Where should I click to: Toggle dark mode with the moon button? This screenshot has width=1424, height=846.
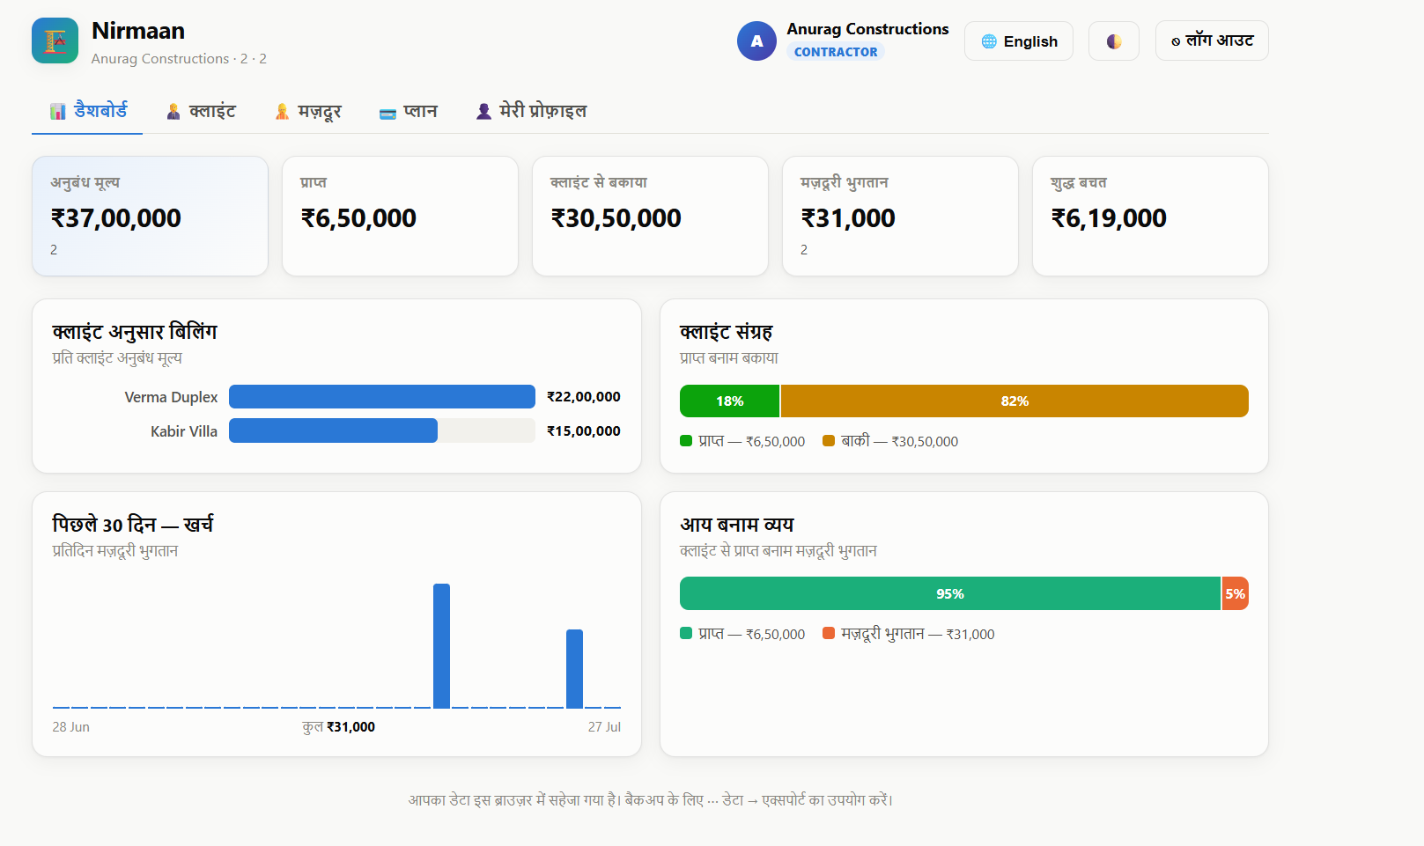[1113, 41]
